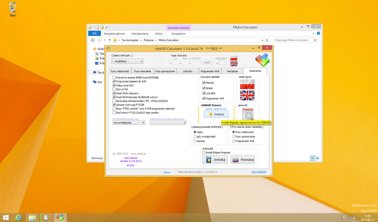The width and height of the screenshot is (378, 222).
Task: Check Show FTDI watcher only if ATB
Action: [114, 109]
